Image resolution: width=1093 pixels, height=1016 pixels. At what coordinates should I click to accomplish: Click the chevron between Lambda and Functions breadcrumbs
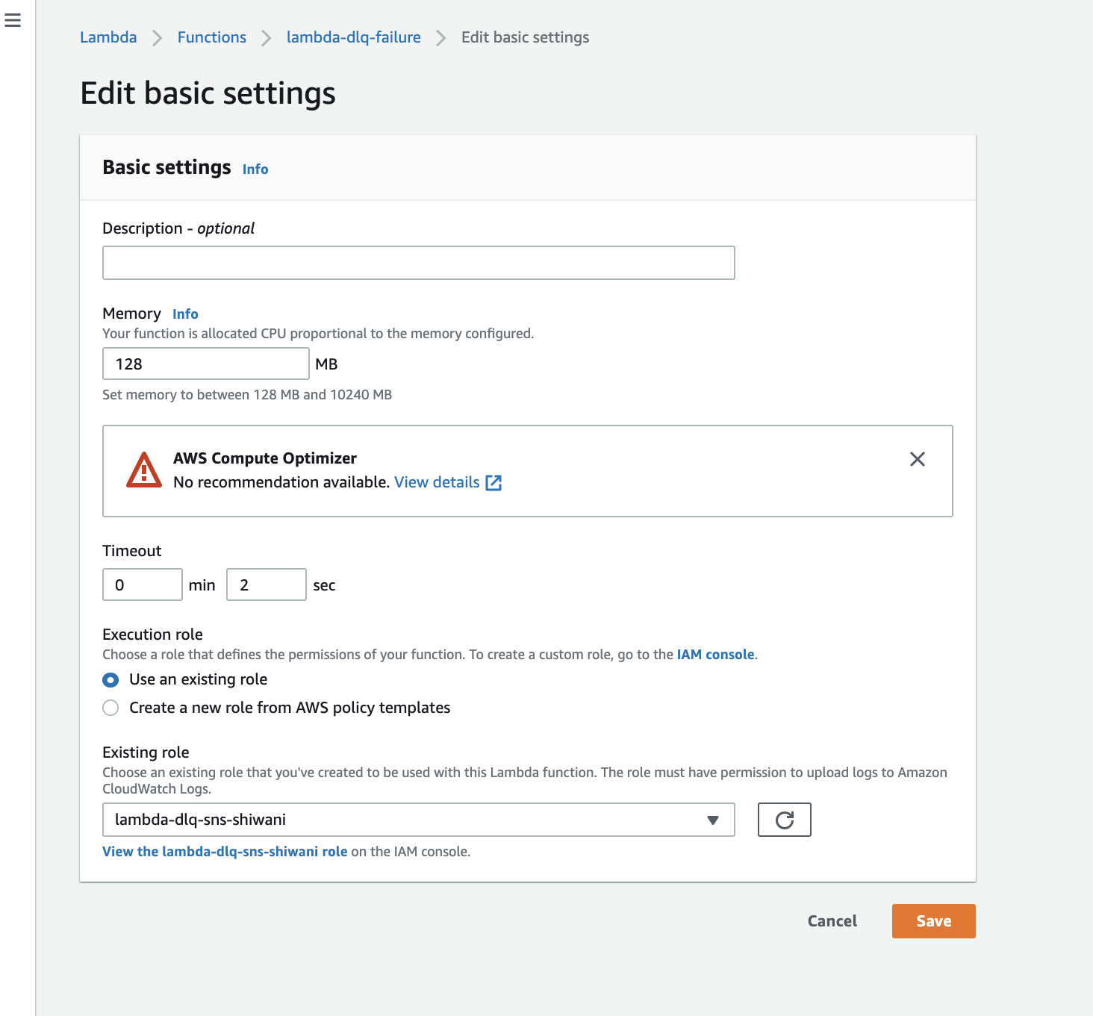tap(157, 37)
